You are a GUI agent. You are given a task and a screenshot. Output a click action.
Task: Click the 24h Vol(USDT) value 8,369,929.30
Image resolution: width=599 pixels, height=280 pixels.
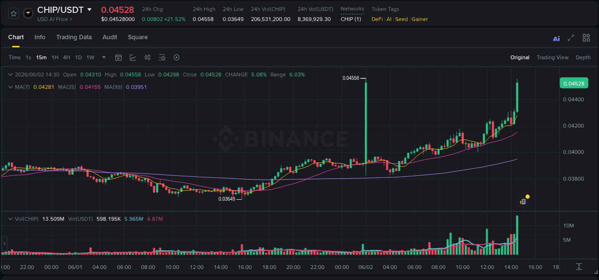click(x=314, y=19)
